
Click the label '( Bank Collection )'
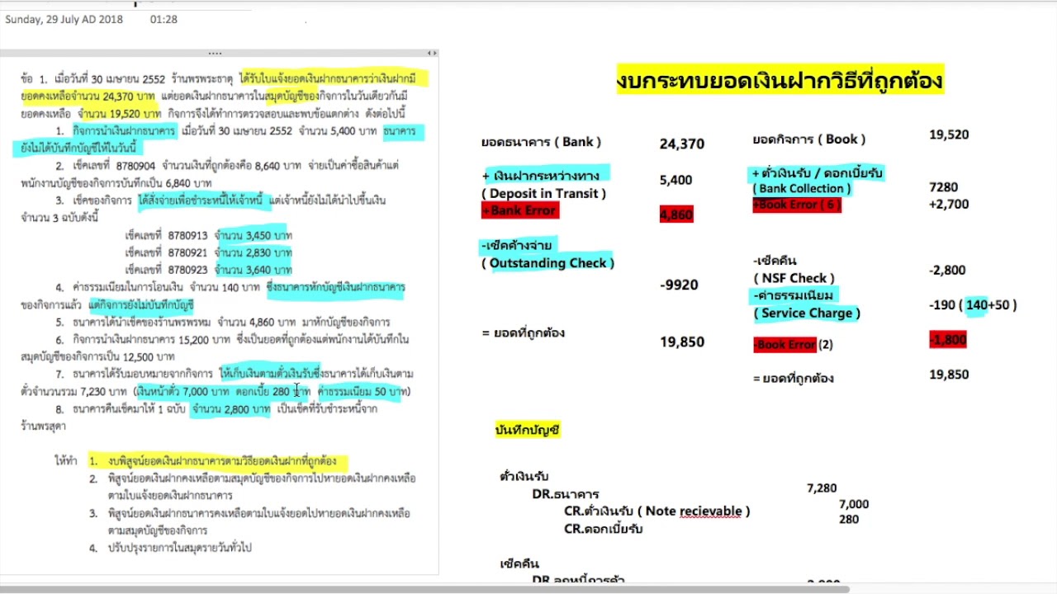pyautogui.click(x=801, y=189)
